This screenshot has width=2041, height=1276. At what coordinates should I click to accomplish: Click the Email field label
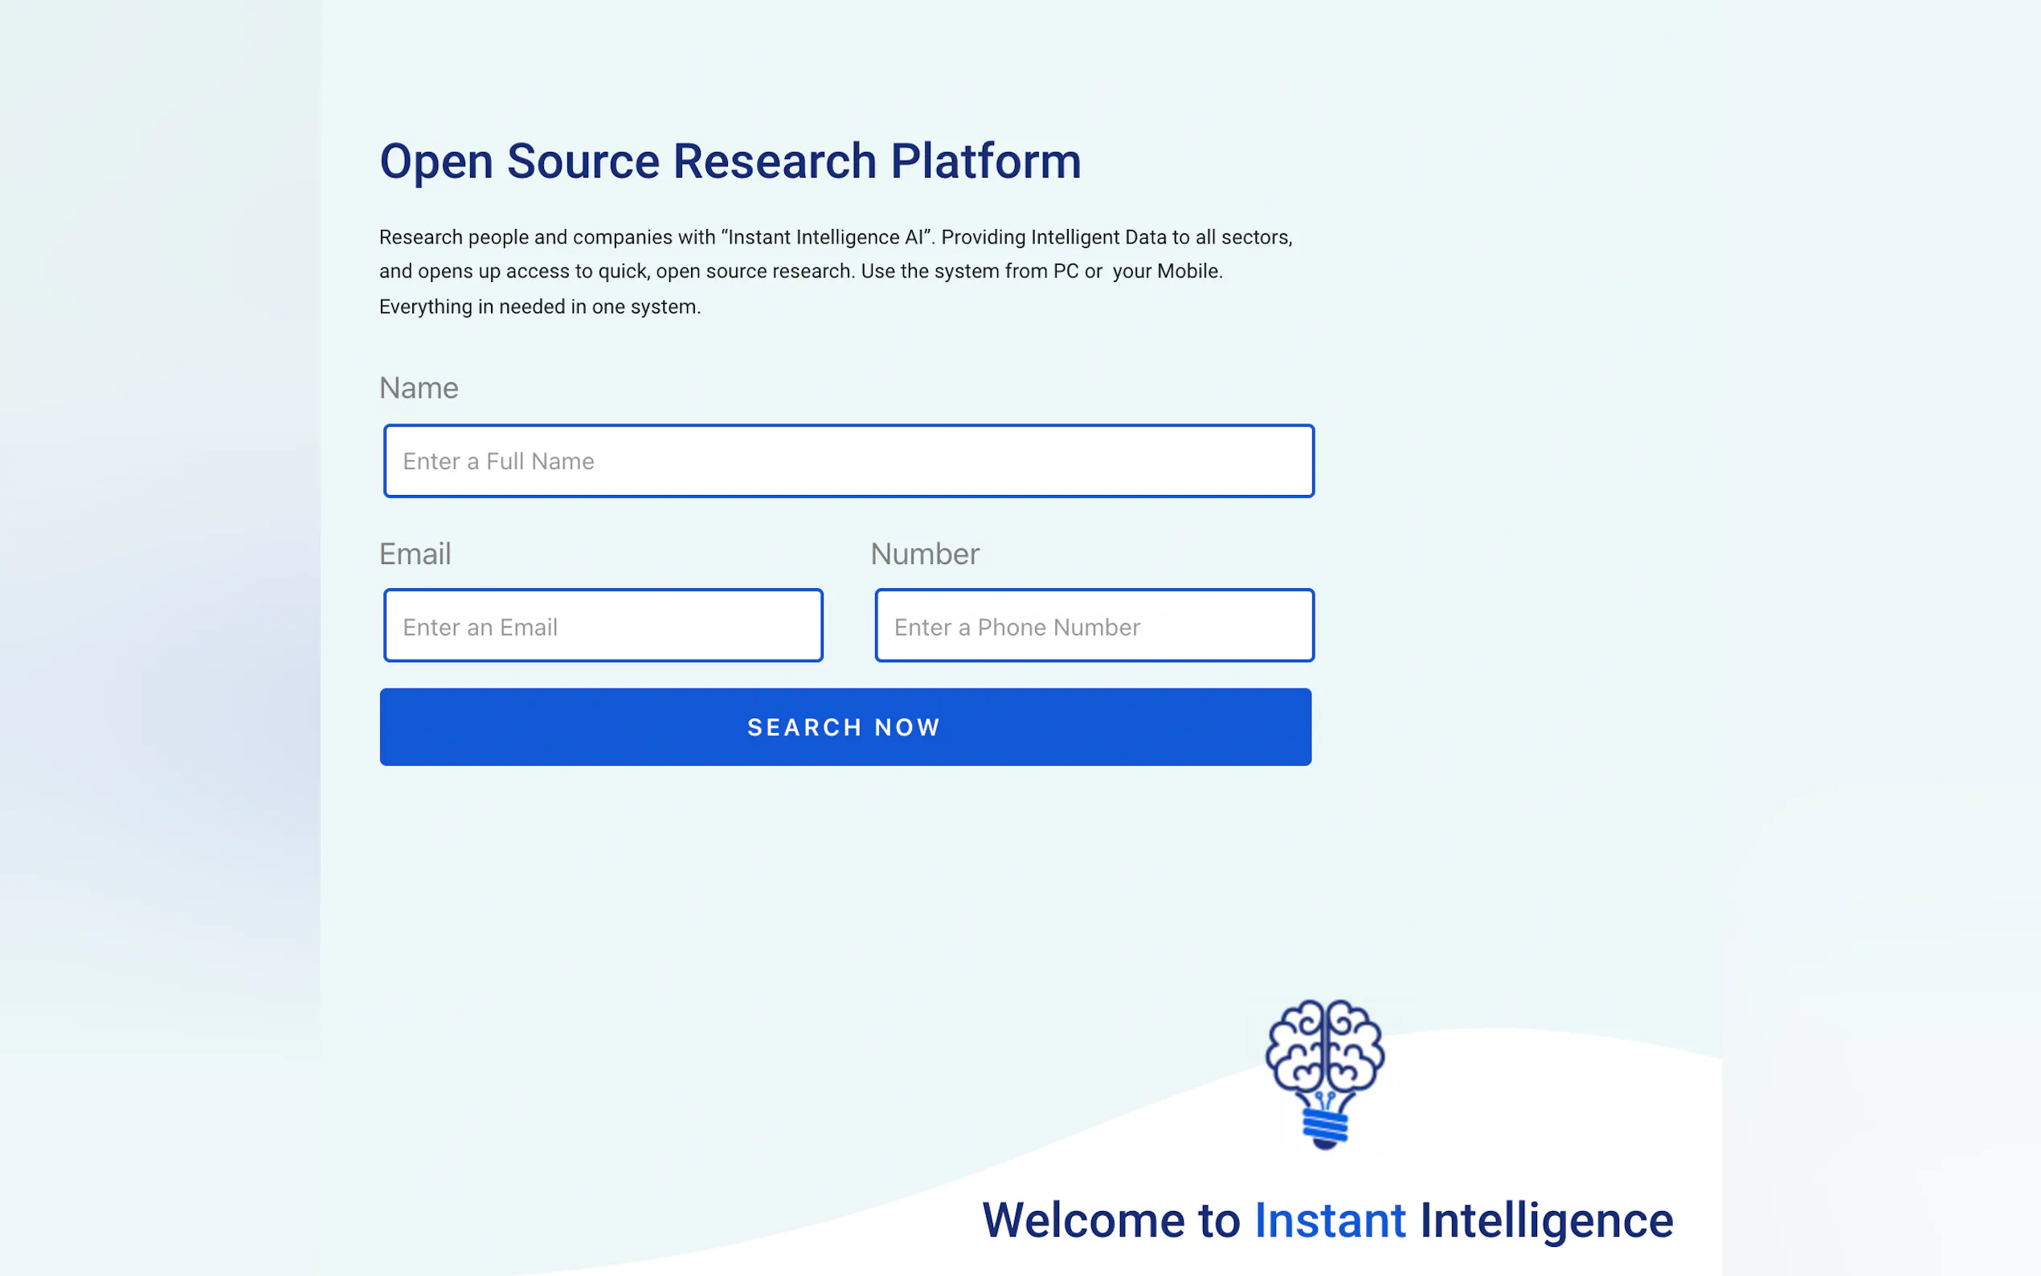[415, 554]
